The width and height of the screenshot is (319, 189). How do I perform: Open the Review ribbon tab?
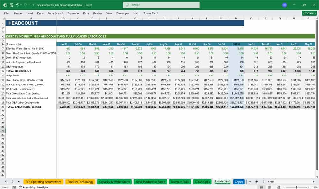tap(98, 13)
